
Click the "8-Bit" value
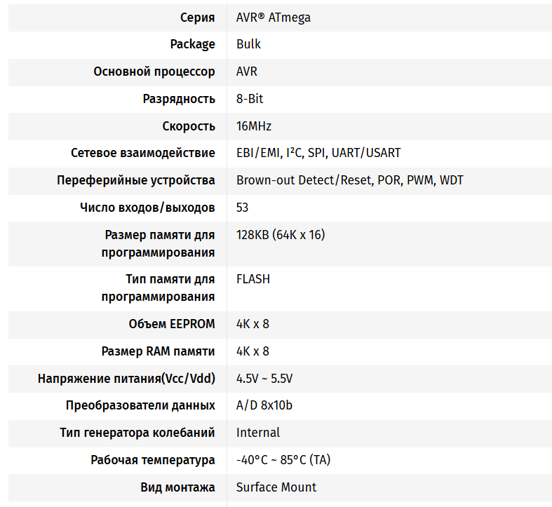pyautogui.click(x=250, y=99)
